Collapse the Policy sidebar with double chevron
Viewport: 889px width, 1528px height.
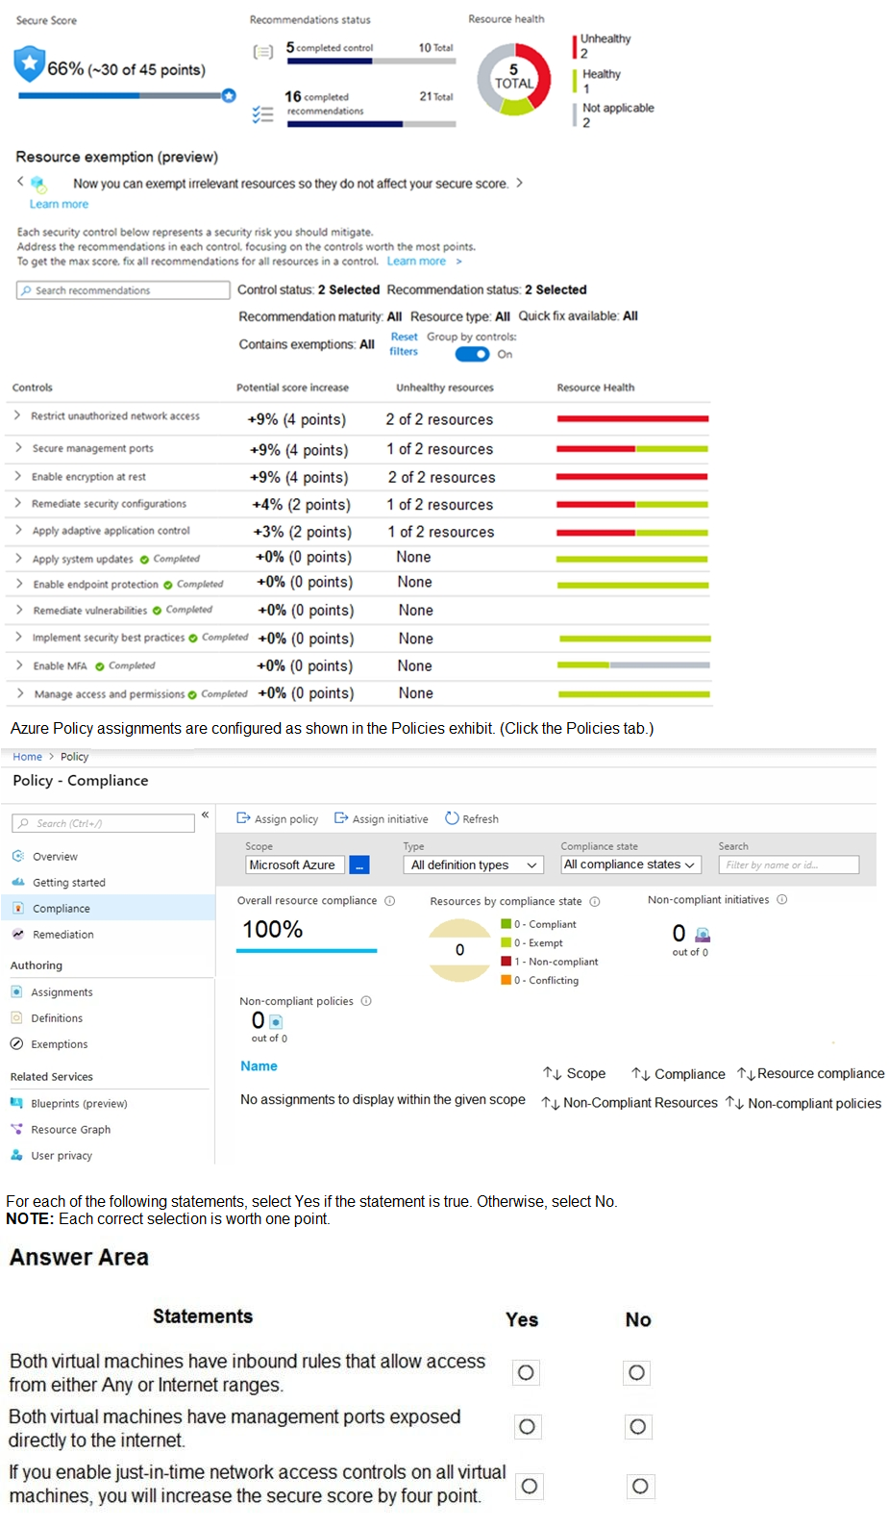tap(205, 814)
